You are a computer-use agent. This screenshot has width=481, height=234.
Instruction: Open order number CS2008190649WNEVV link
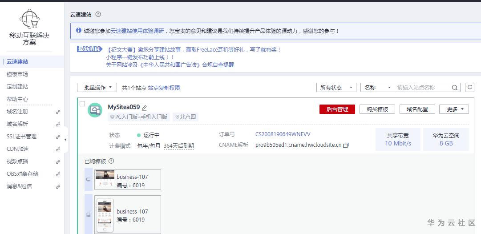click(283, 134)
